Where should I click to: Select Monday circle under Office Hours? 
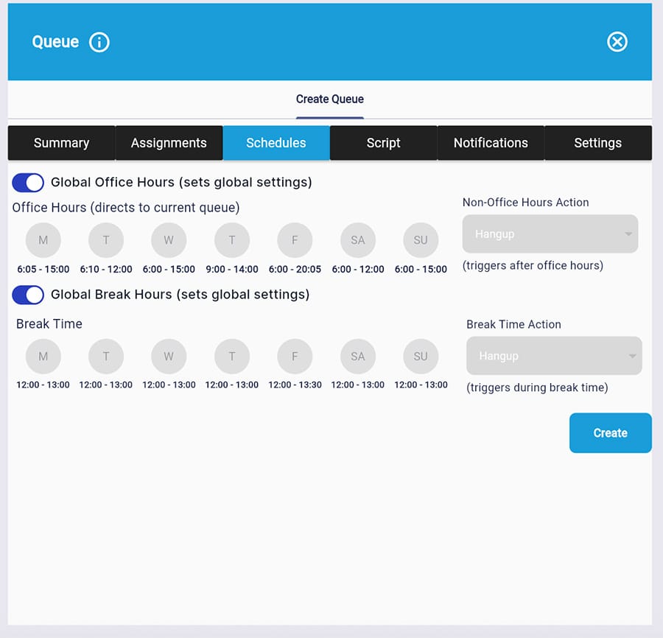click(x=43, y=240)
